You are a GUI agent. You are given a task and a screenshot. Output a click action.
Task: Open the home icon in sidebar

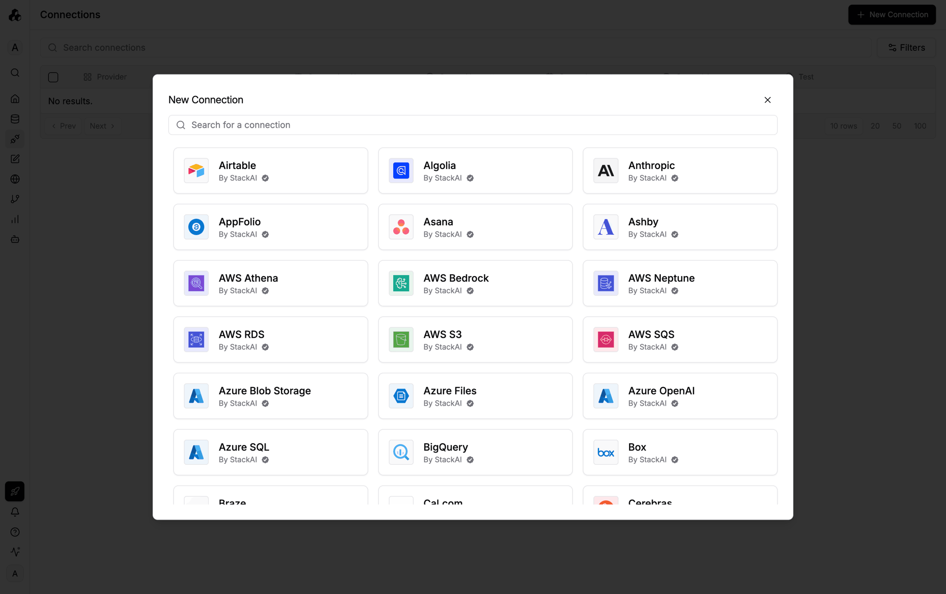(15, 99)
